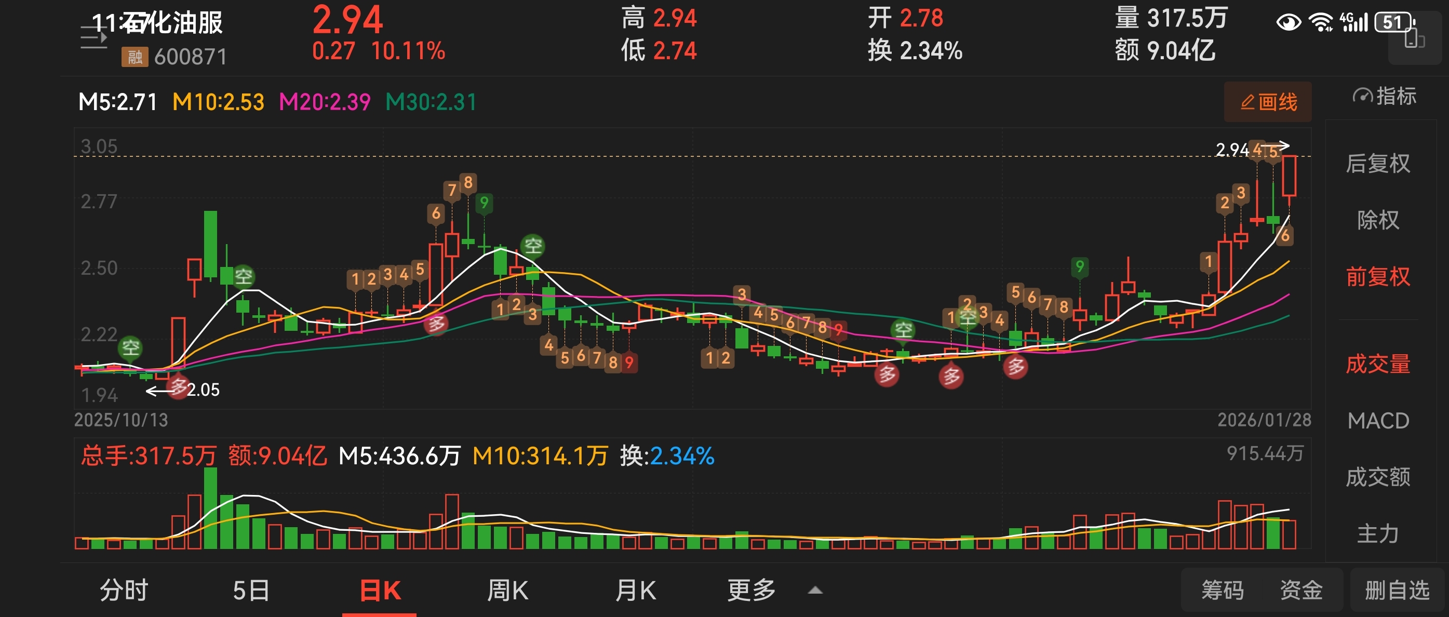Tap the green 空 marker at chart peak
The width and height of the screenshot is (1449, 617).
click(x=532, y=246)
